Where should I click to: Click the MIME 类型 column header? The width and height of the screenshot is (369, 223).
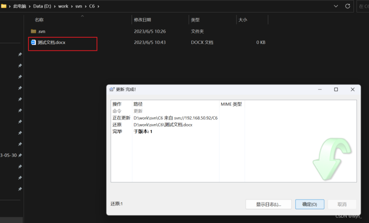[x=231, y=104]
